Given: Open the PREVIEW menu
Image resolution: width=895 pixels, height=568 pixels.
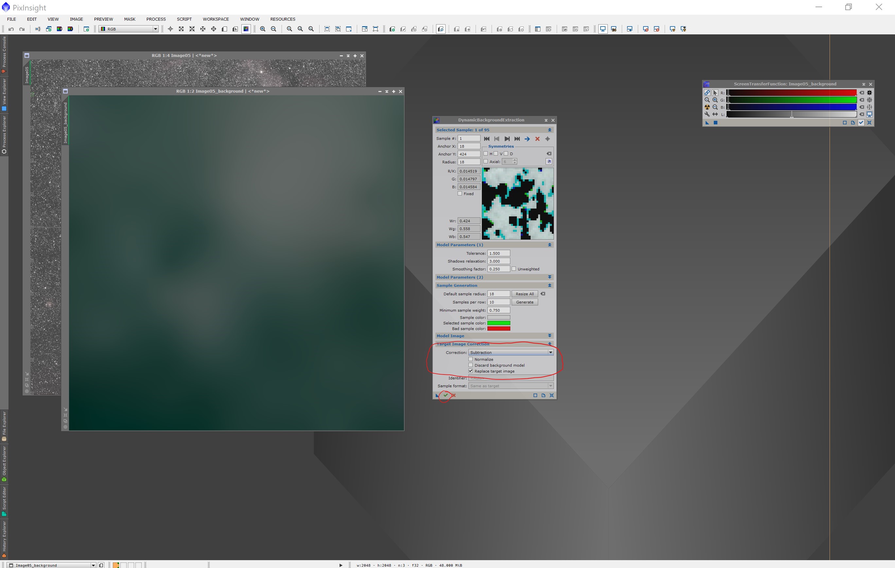Looking at the screenshot, I should point(103,19).
